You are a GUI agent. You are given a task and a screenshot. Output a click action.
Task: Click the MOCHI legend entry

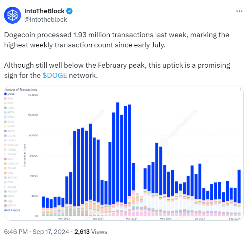[x=11, y=205]
